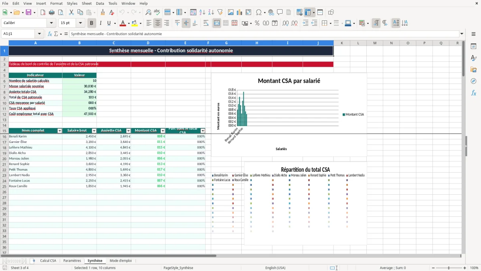Click the Save document icon

[x=28, y=12]
